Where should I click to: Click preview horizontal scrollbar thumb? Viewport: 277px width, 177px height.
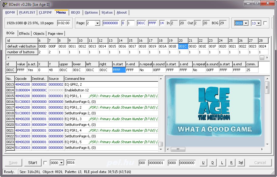(x=178, y=149)
